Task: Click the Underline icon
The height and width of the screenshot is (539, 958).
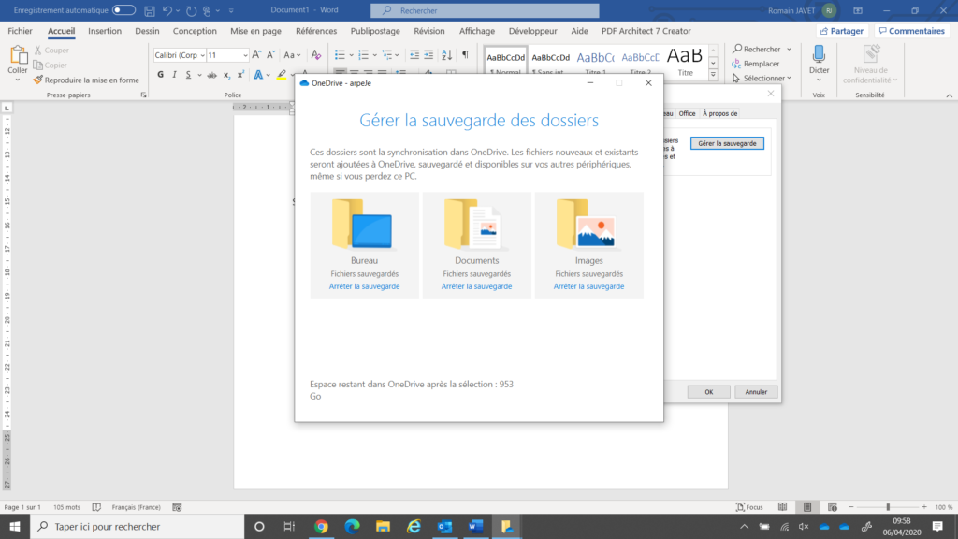Action: 187,73
